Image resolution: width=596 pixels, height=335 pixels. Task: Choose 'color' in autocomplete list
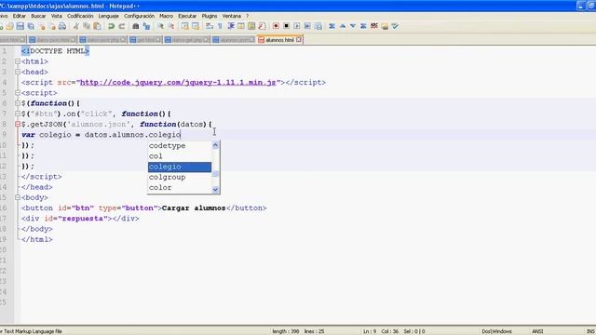(x=180, y=188)
